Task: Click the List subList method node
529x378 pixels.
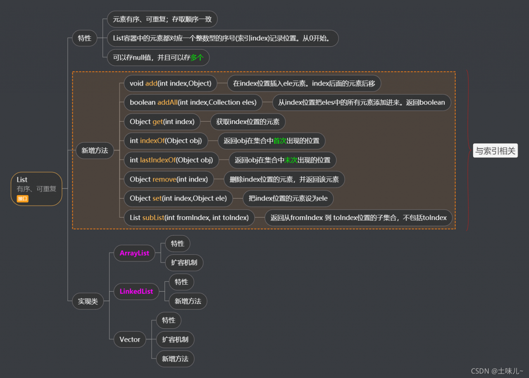Action: point(189,218)
